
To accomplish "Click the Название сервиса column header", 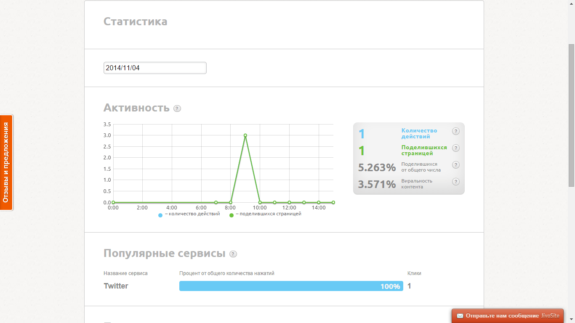I will click(125, 273).
